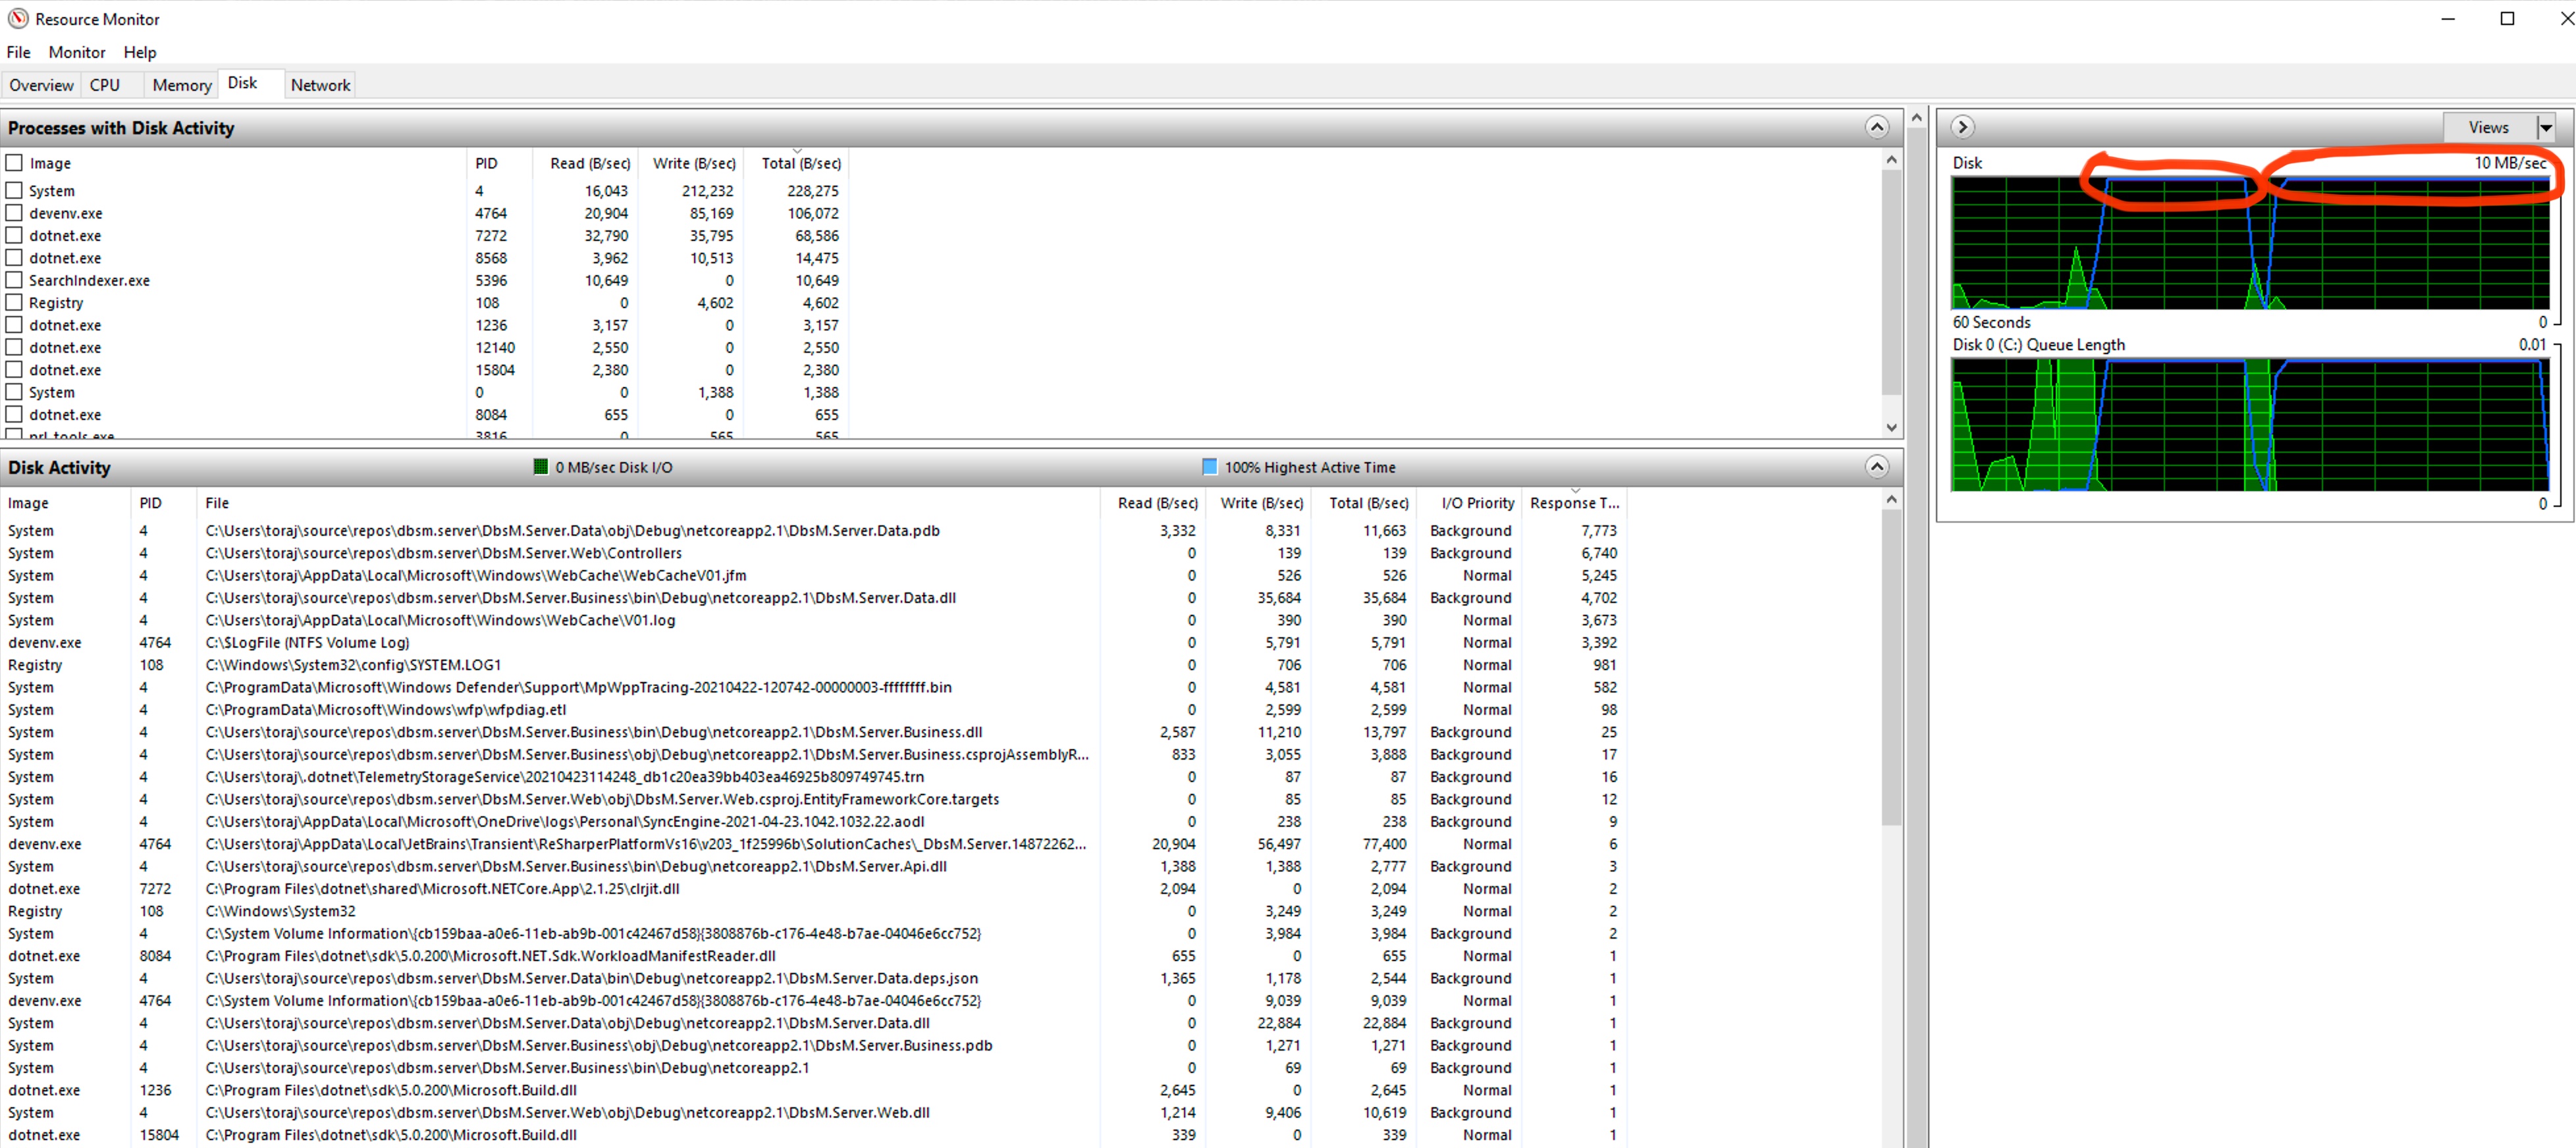2576x1148 pixels.
Task: Check the SearchIndexer.exe process checkbox
Action: coord(14,280)
